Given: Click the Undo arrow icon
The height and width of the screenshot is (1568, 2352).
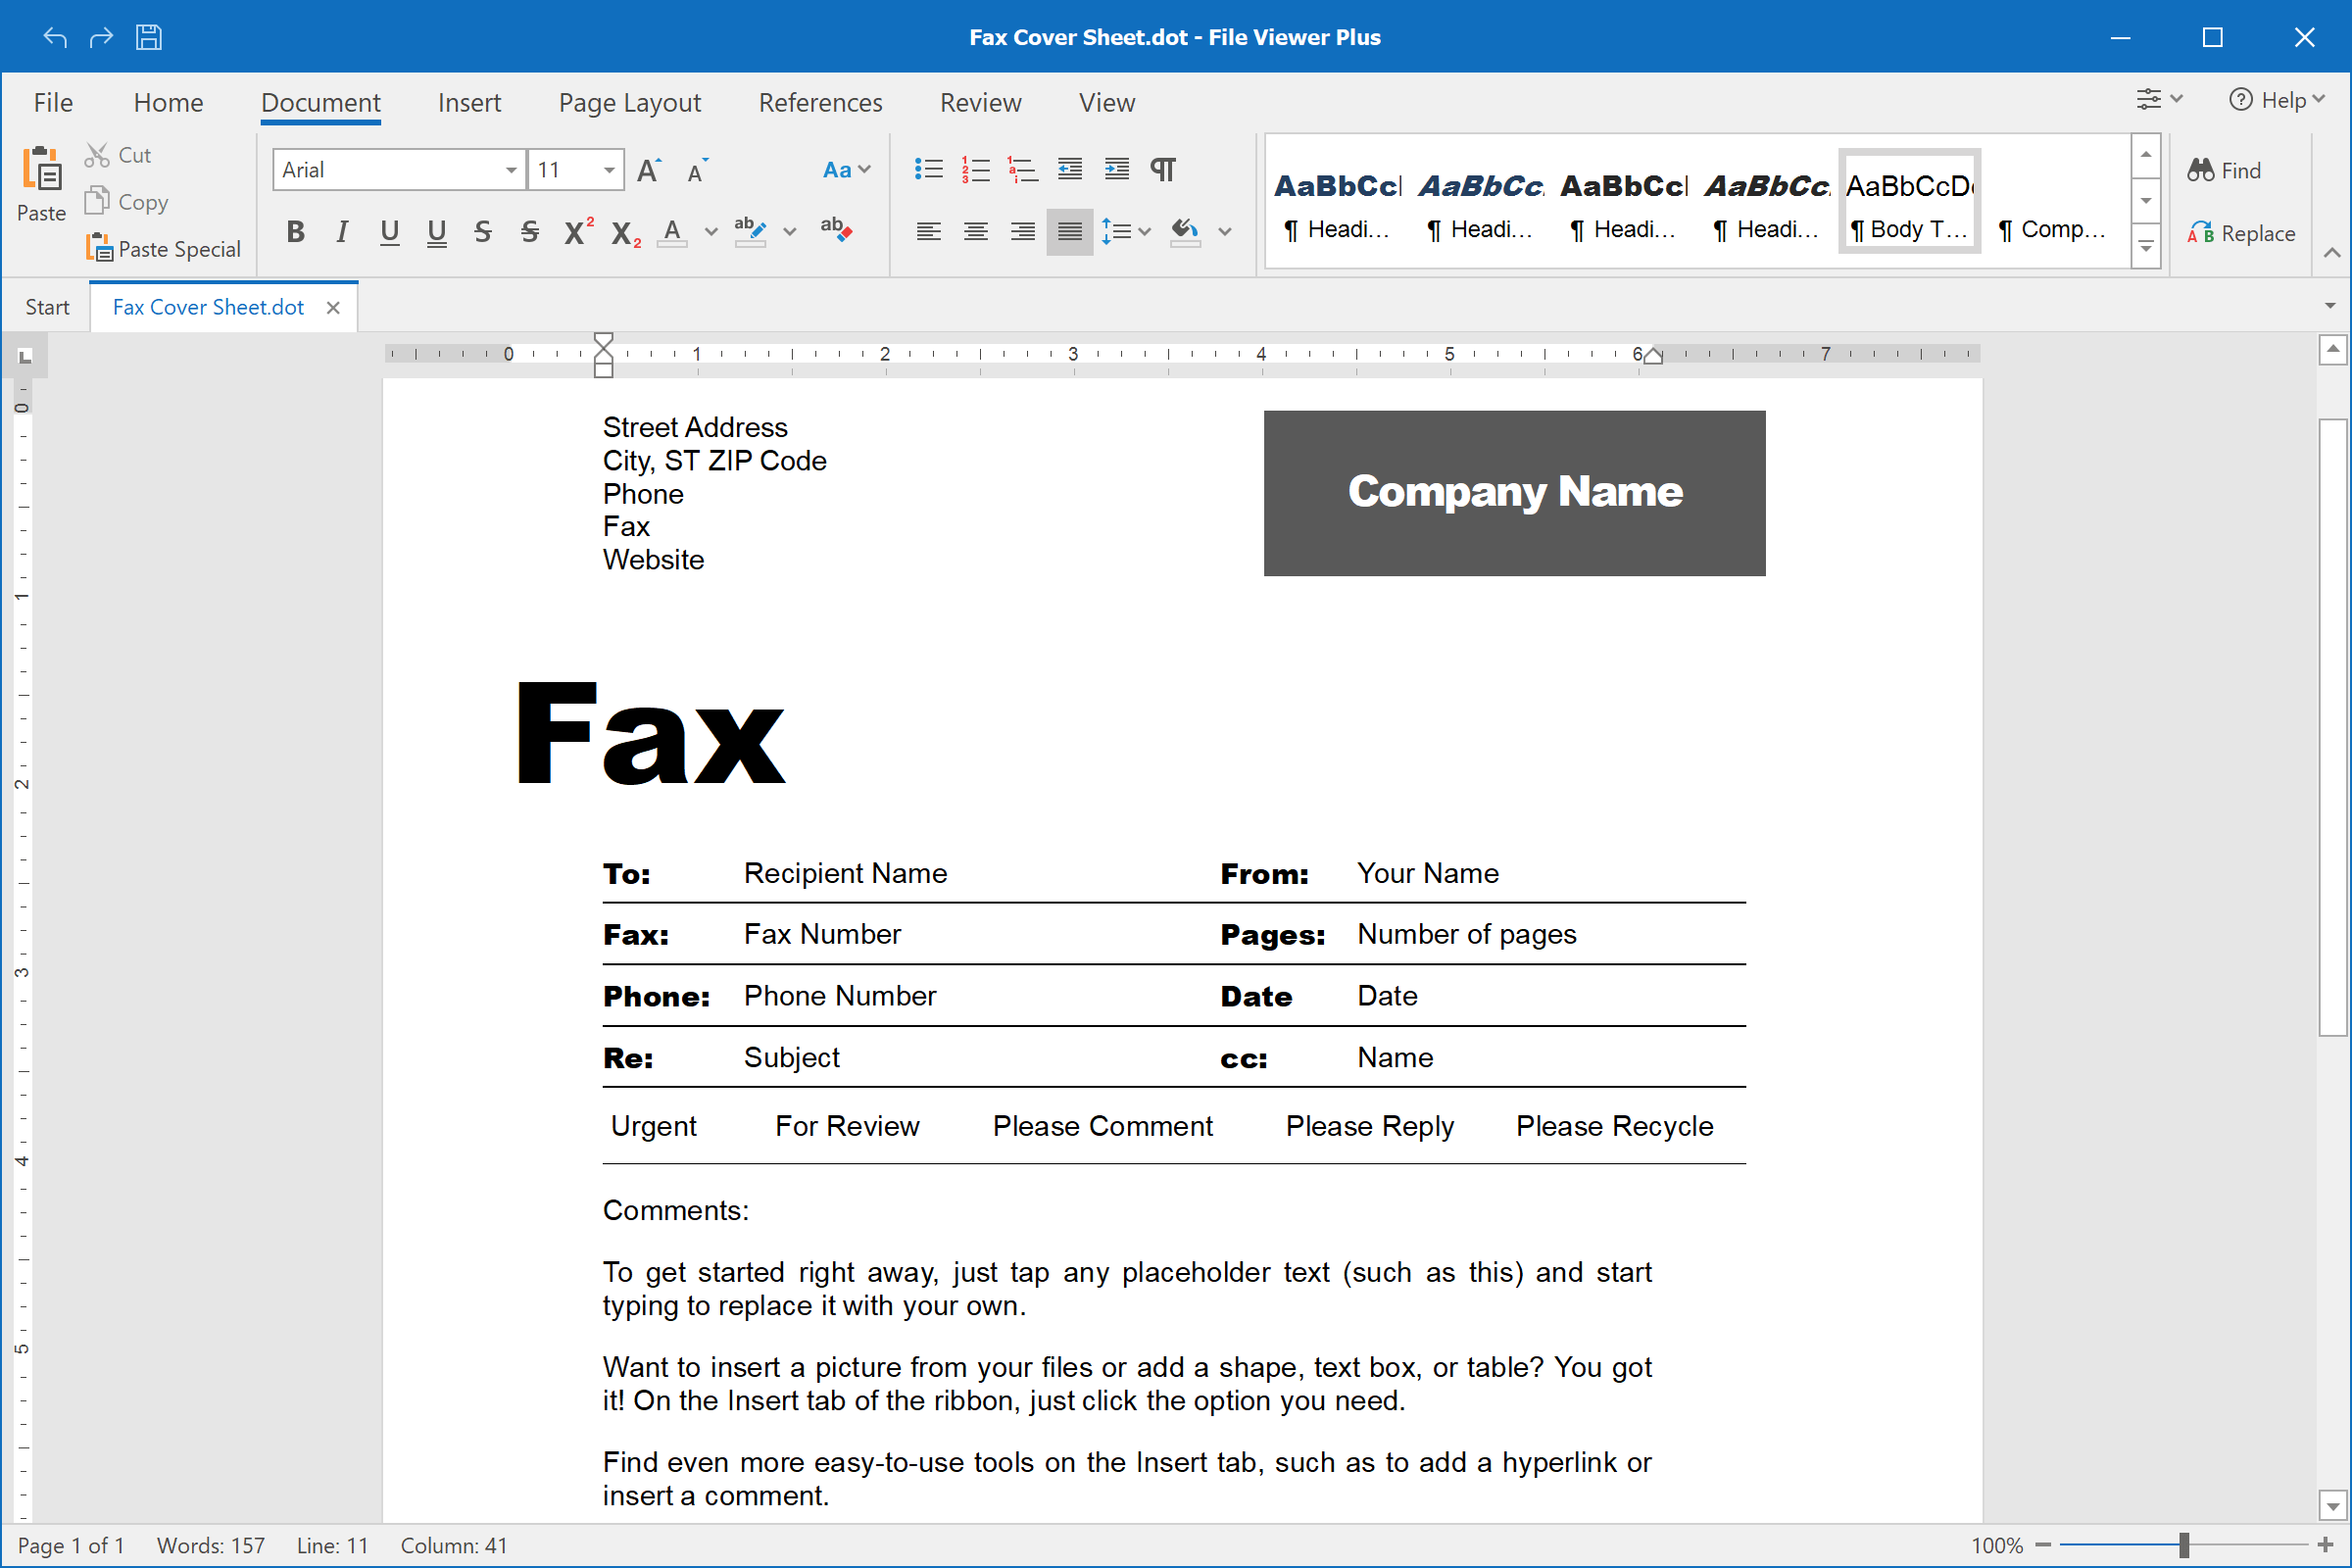Looking at the screenshot, I should click(55, 37).
